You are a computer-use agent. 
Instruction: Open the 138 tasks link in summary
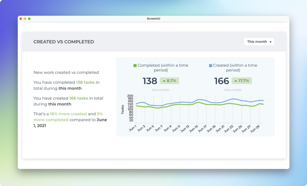pos(86,82)
